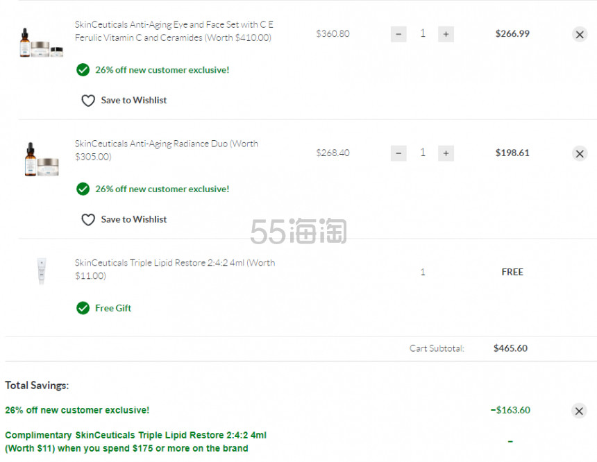Remove the 26% off discount code

[x=579, y=411]
